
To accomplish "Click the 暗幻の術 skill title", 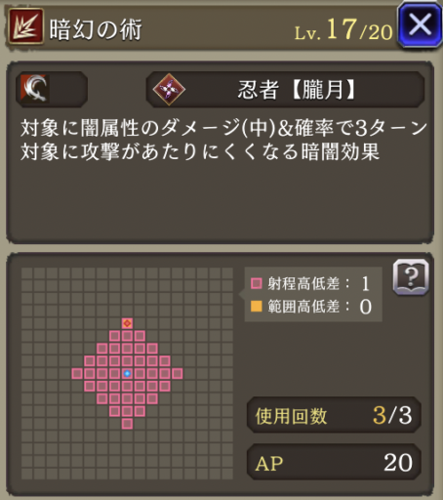I will pos(96,29).
